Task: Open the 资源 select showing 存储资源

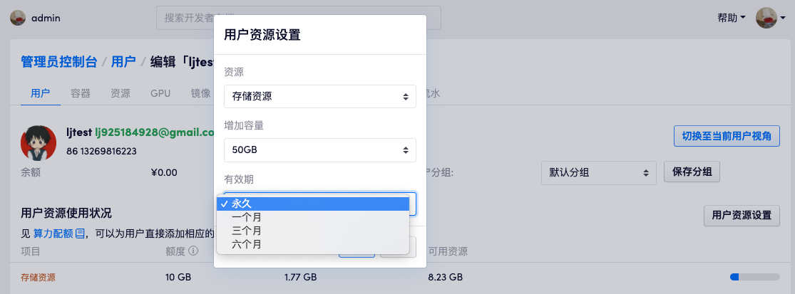Action: coord(319,96)
